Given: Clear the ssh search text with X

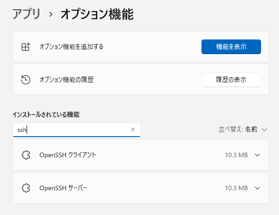Looking at the screenshot, I should (x=133, y=130).
